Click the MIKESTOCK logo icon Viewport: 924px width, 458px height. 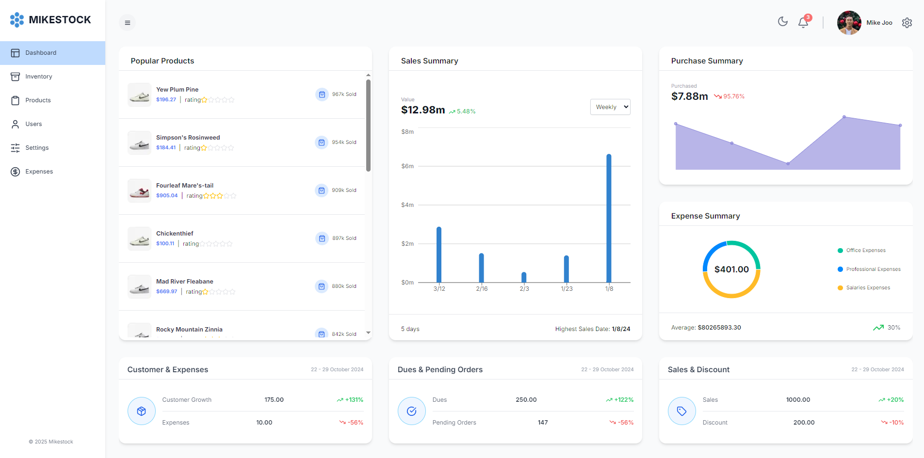(x=17, y=20)
